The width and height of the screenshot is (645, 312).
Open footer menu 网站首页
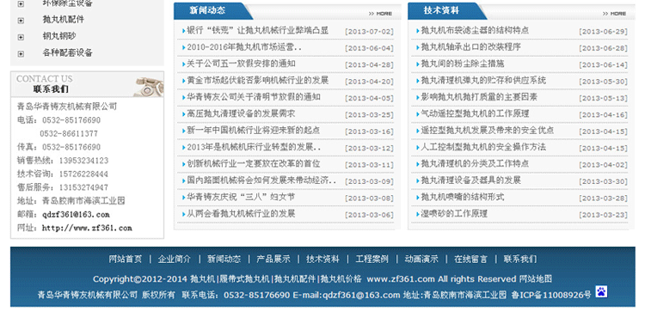coord(126,259)
